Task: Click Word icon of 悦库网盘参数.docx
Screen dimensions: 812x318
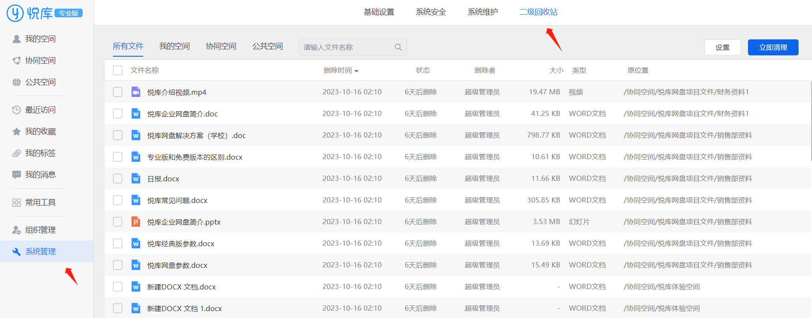Action: (x=136, y=265)
